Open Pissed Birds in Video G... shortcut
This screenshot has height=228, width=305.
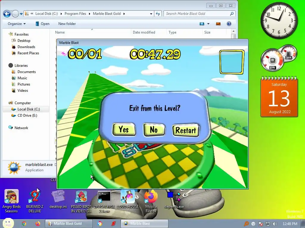click(x=81, y=201)
